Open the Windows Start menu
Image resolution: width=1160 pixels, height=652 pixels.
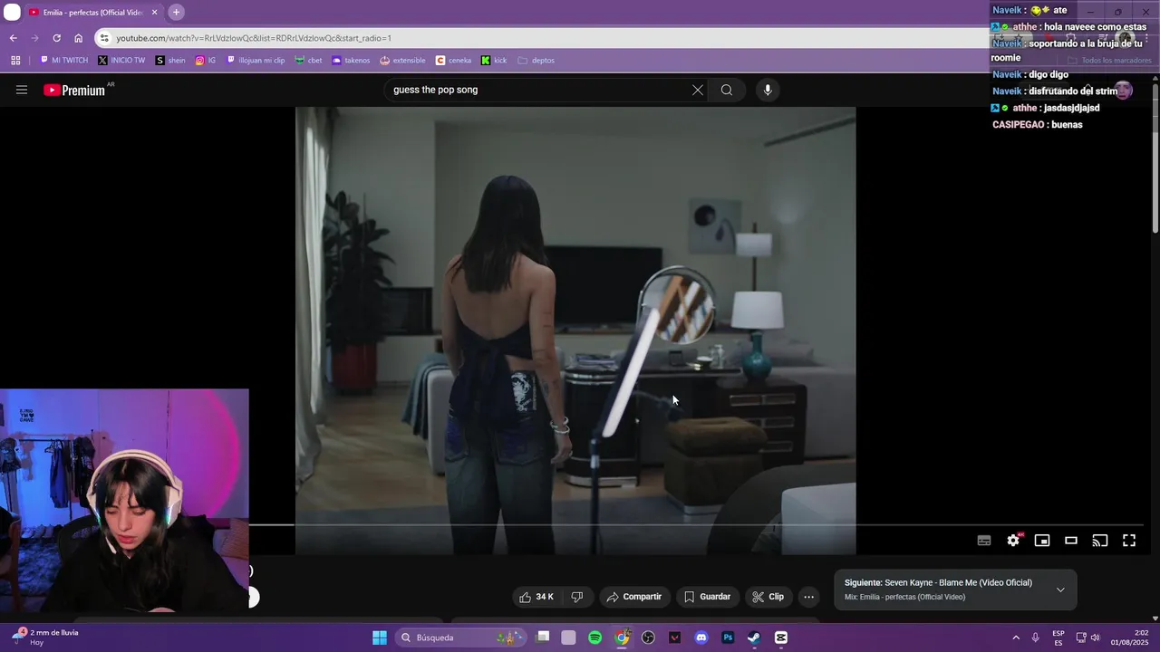tap(380, 638)
